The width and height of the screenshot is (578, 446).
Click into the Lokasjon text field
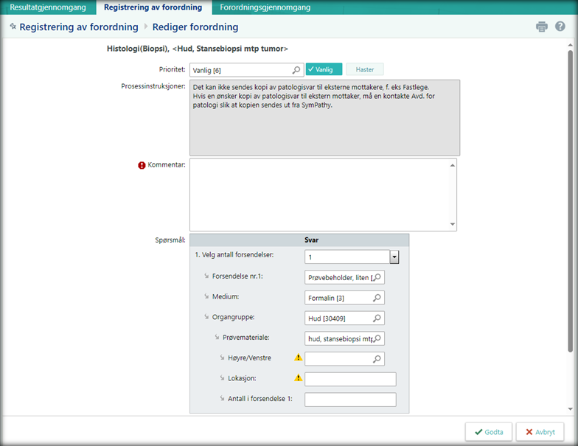(x=350, y=380)
